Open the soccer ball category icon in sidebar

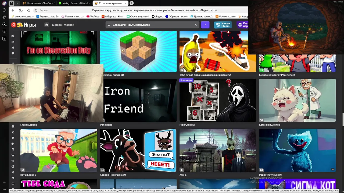pos(13,166)
